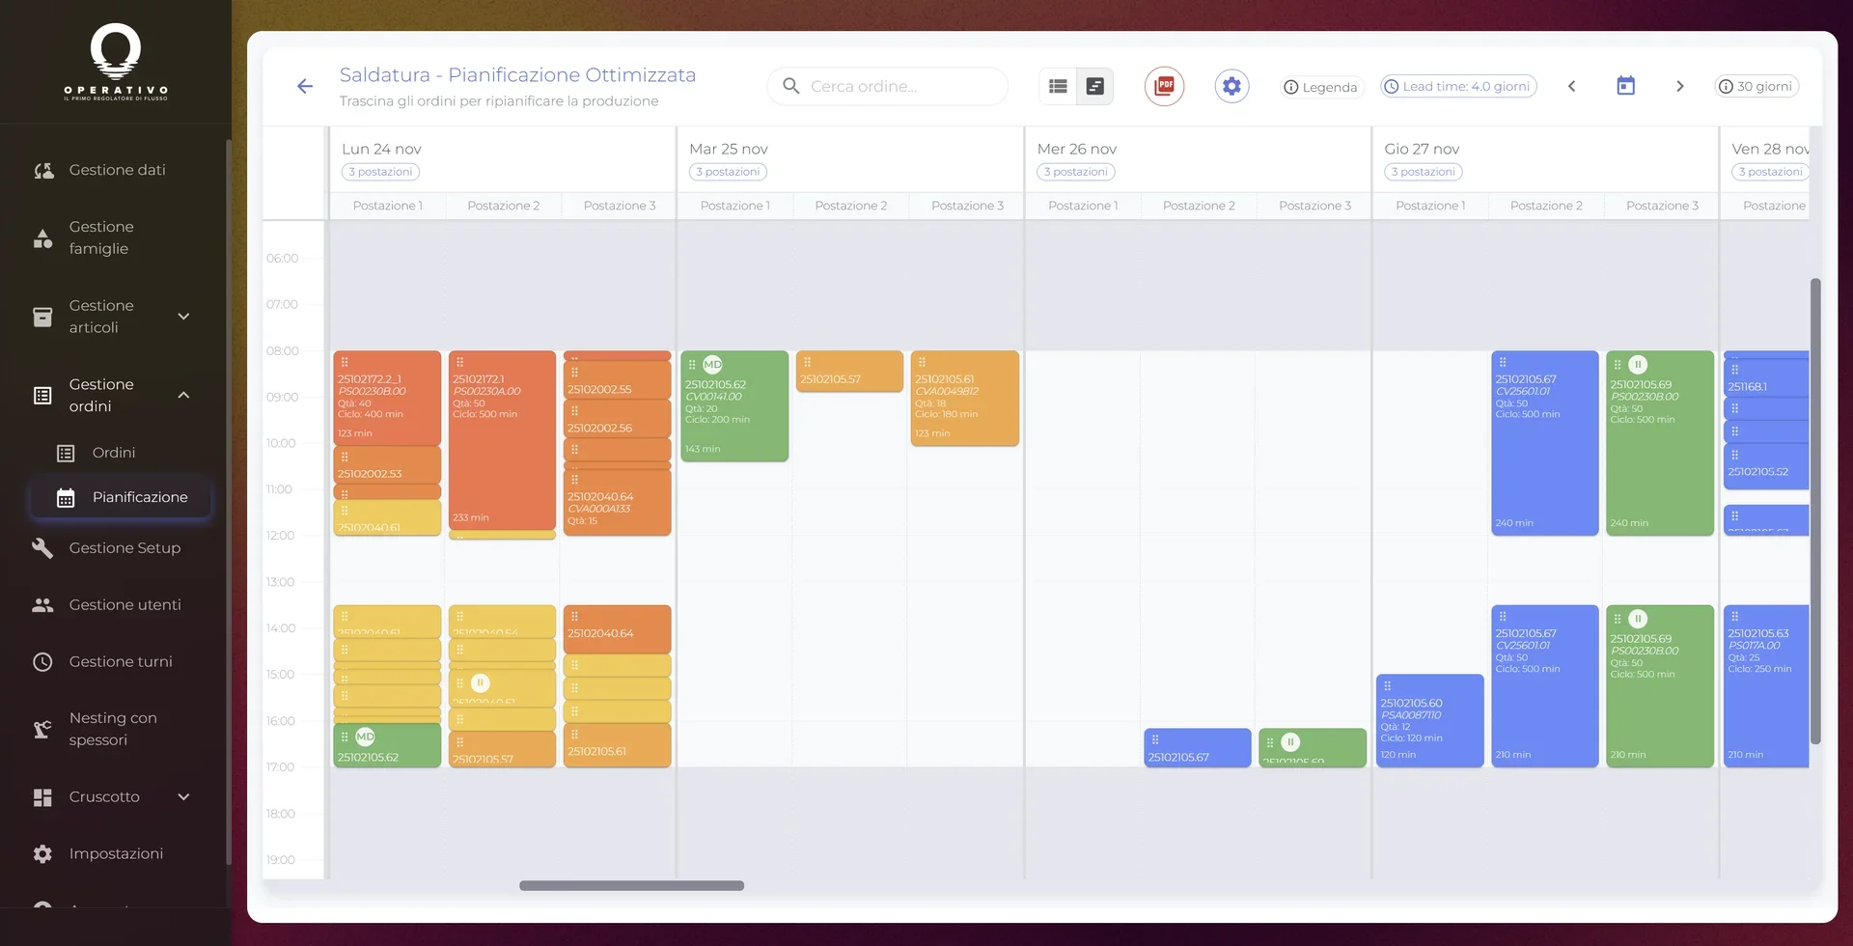Select the compact card view icon
The width and height of the screenshot is (1853, 946).
pos(1094,86)
